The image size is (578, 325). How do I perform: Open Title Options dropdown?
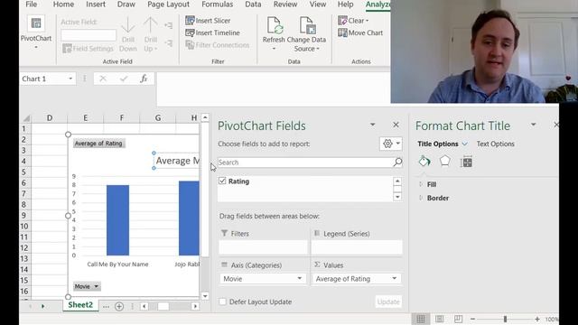464,144
